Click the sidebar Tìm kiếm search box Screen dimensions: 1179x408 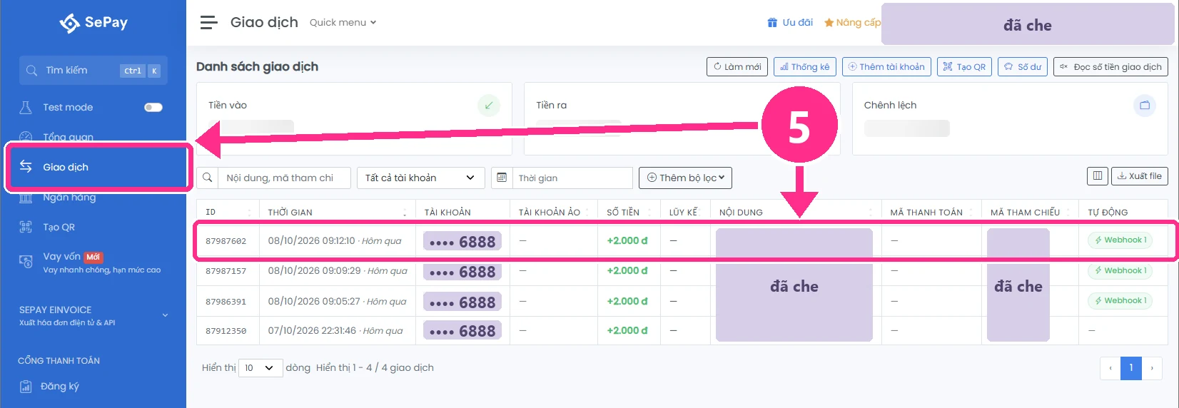[93, 71]
